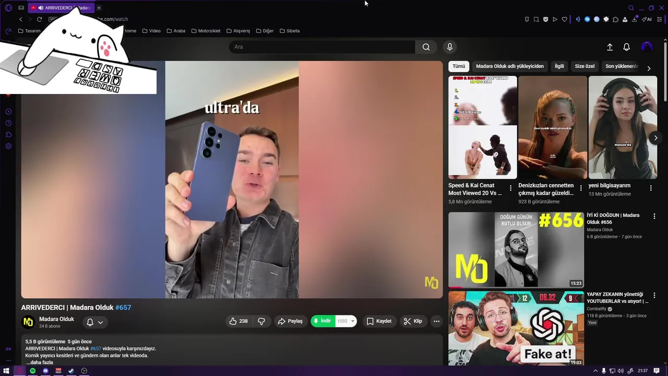668x376 pixels.
Task: Open the account avatar menu
Action: click(647, 47)
